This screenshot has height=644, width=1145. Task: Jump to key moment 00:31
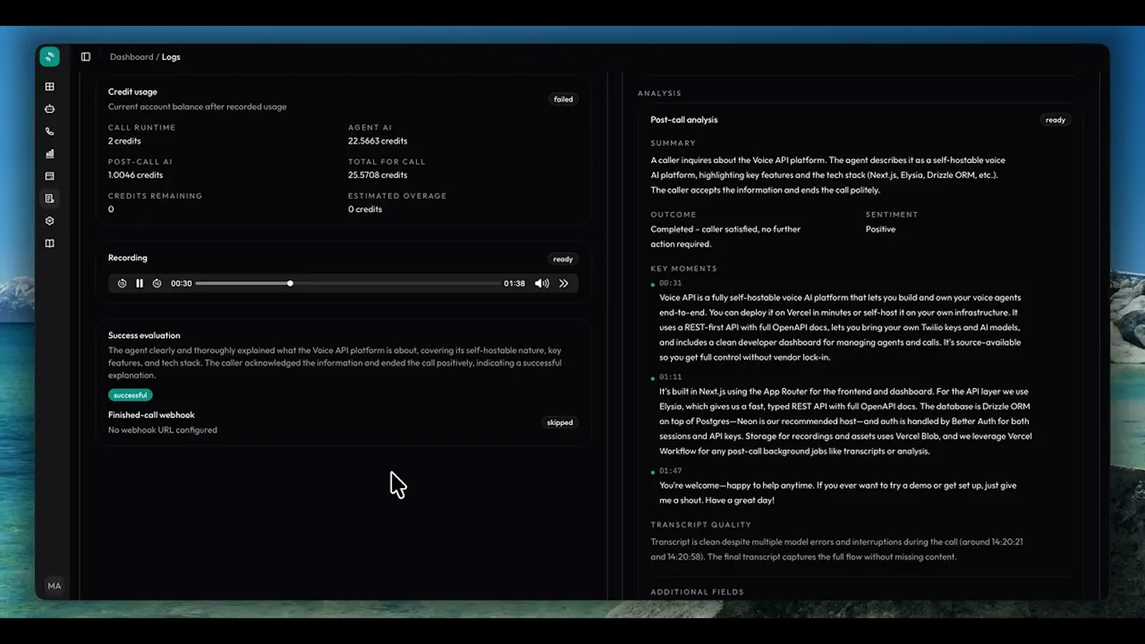pos(671,283)
